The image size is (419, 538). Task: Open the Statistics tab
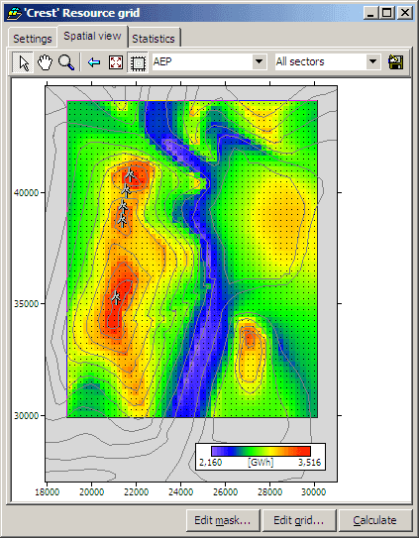[154, 39]
